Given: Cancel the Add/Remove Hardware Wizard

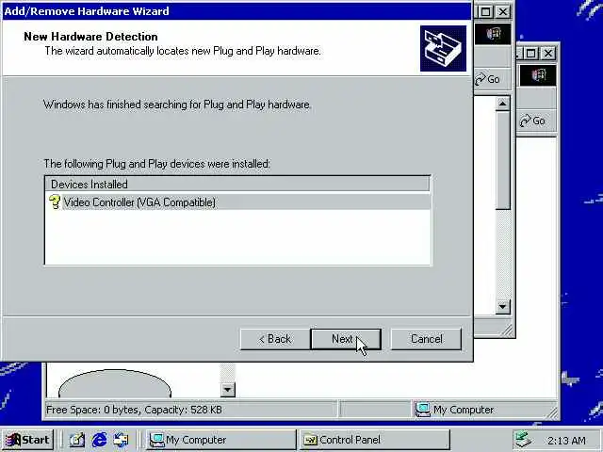Looking at the screenshot, I should coord(426,339).
